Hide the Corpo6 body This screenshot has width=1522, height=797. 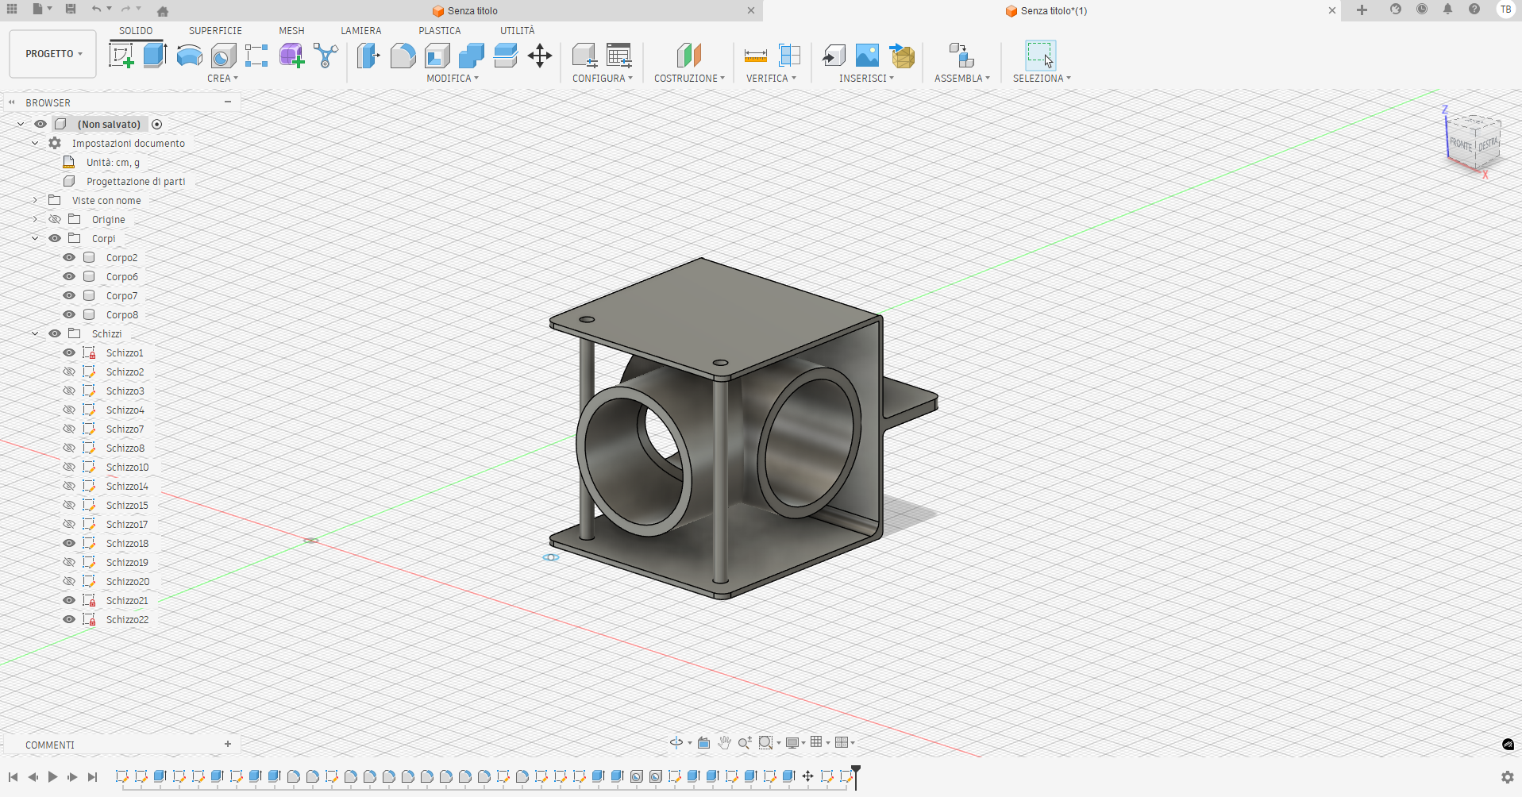68,276
